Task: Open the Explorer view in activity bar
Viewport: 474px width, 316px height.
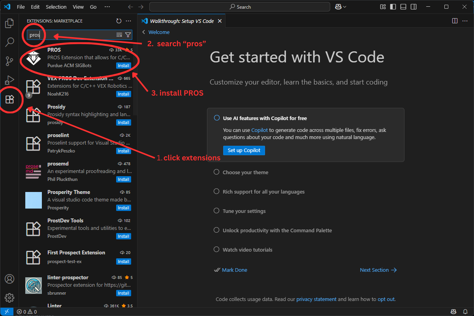Action: pos(9,23)
